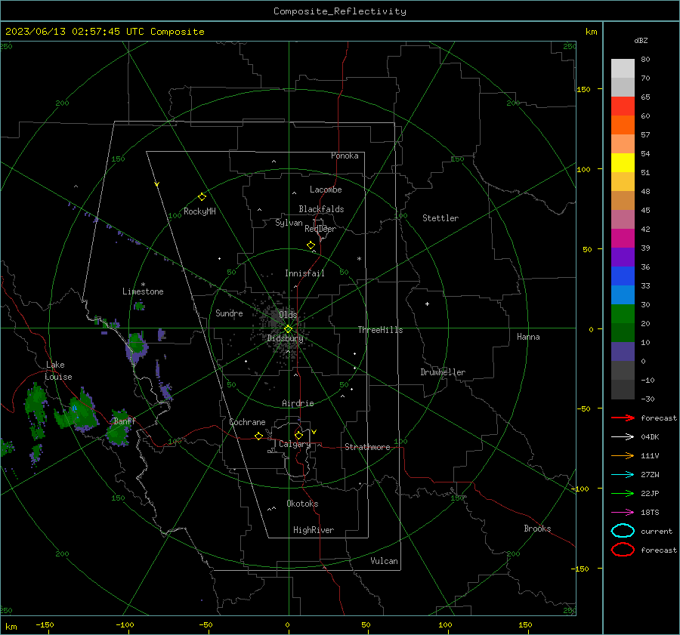The image size is (680, 635).
Task: Click the red forecast ellipse icon
Action: tap(623, 550)
